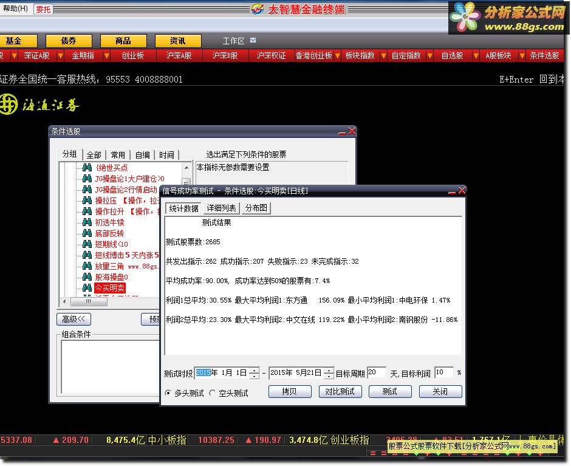Click the 沪深A股 market tab
This screenshot has height=466, width=571.
(179, 56)
